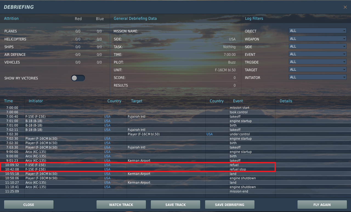Open the INITIATOR filter dropdown
Image resolution: width=351 pixels, height=212 pixels.
click(318, 77)
